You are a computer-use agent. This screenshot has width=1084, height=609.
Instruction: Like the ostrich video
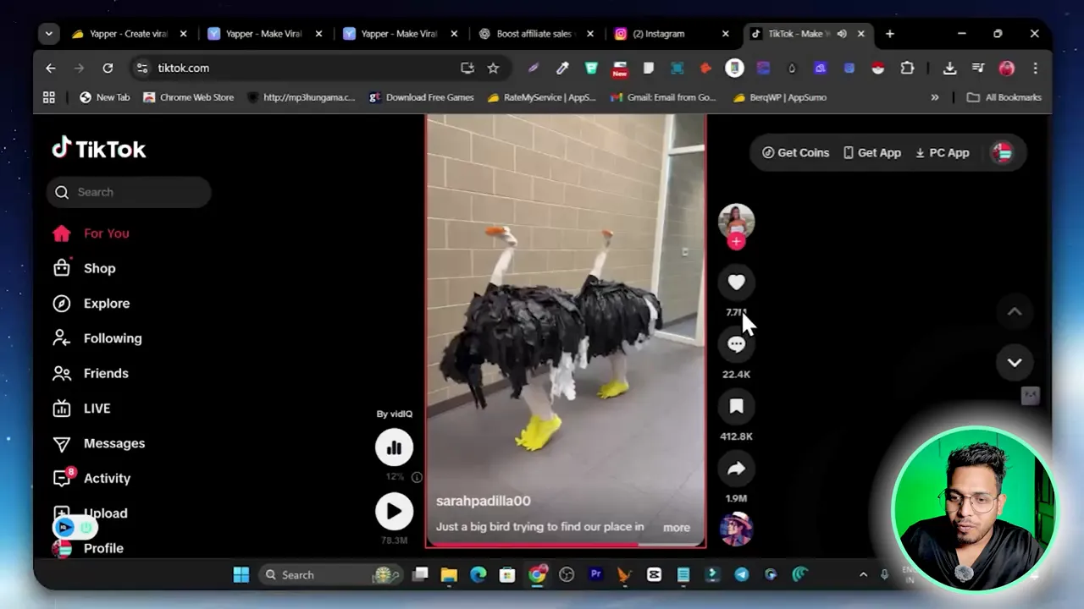736,282
